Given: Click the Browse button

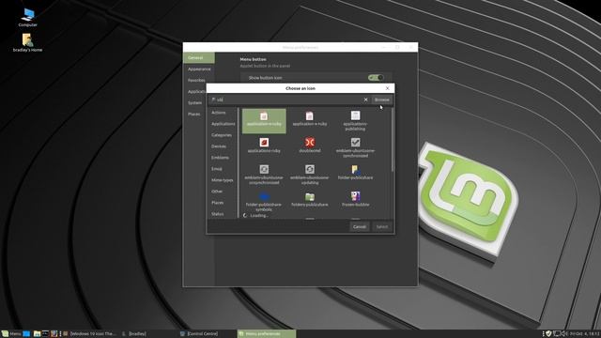Looking at the screenshot, I should (x=382, y=100).
